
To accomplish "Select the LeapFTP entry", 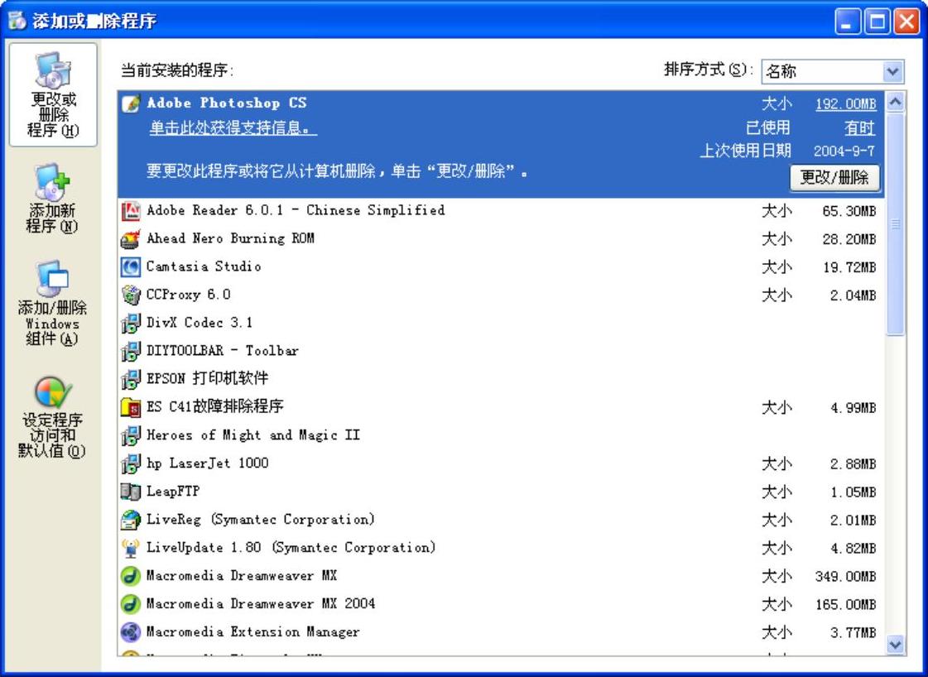I will tap(501, 492).
